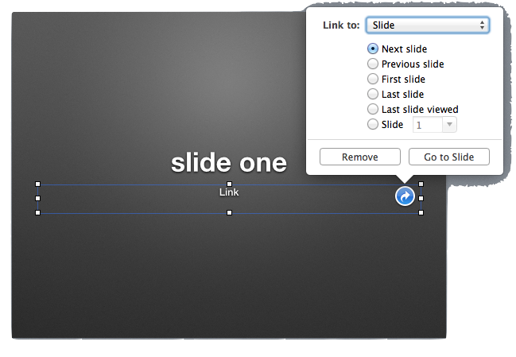
Task: Click the 'slide one' title text
Action: (229, 163)
